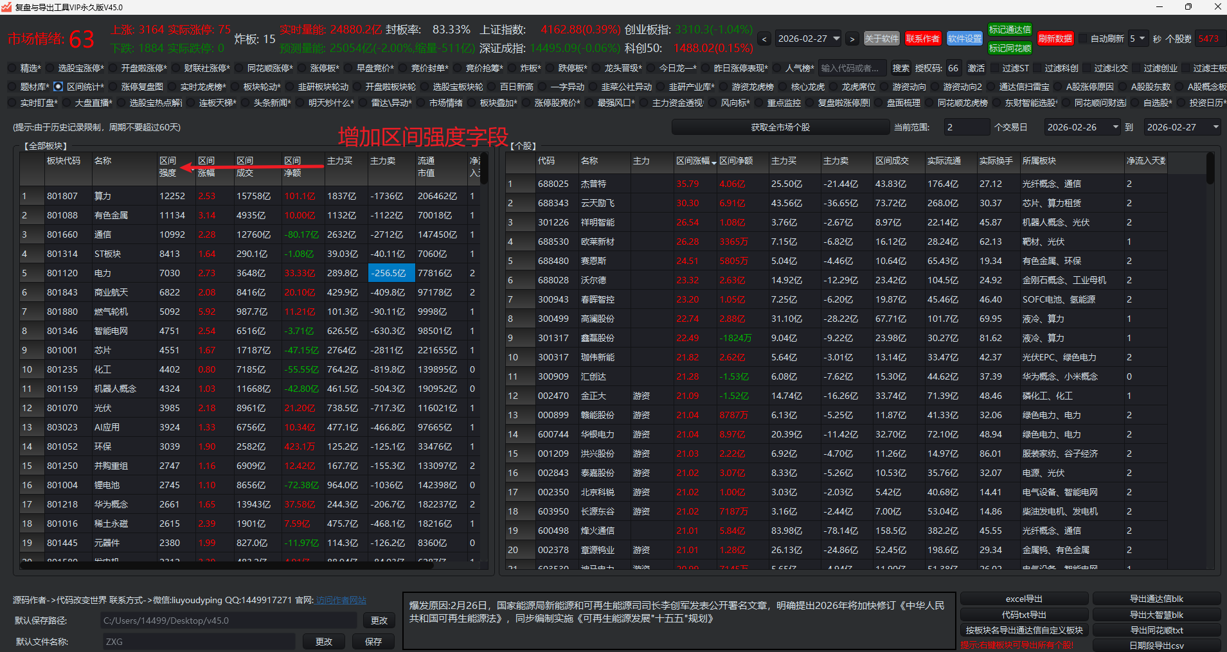Open 软件设置 blue settings button
Image resolution: width=1227 pixels, height=652 pixels.
click(964, 39)
